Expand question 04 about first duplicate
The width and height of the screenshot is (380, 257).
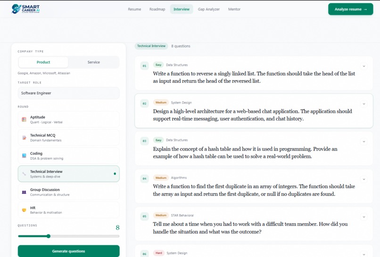[x=364, y=179]
